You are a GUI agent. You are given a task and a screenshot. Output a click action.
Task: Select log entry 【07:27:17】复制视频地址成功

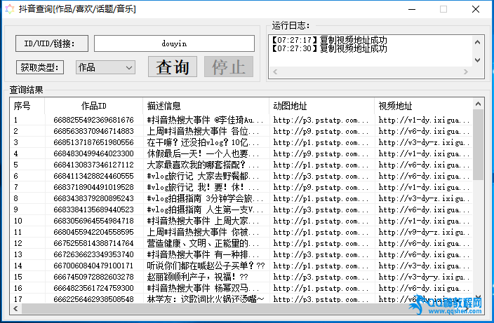click(x=329, y=40)
